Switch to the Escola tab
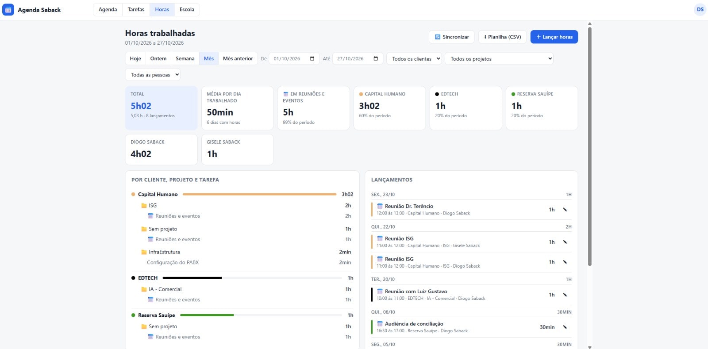Image resolution: width=708 pixels, height=349 pixels. click(187, 9)
